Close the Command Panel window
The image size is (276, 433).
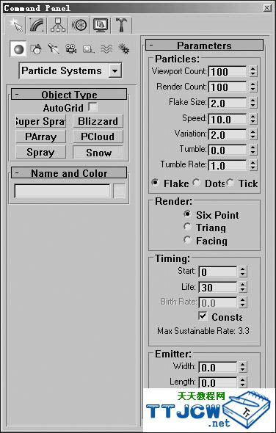(267, 8)
